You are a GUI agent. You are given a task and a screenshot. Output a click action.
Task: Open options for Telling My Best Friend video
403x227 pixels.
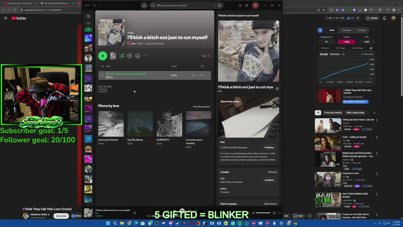pyautogui.click(x=377, y=120)
